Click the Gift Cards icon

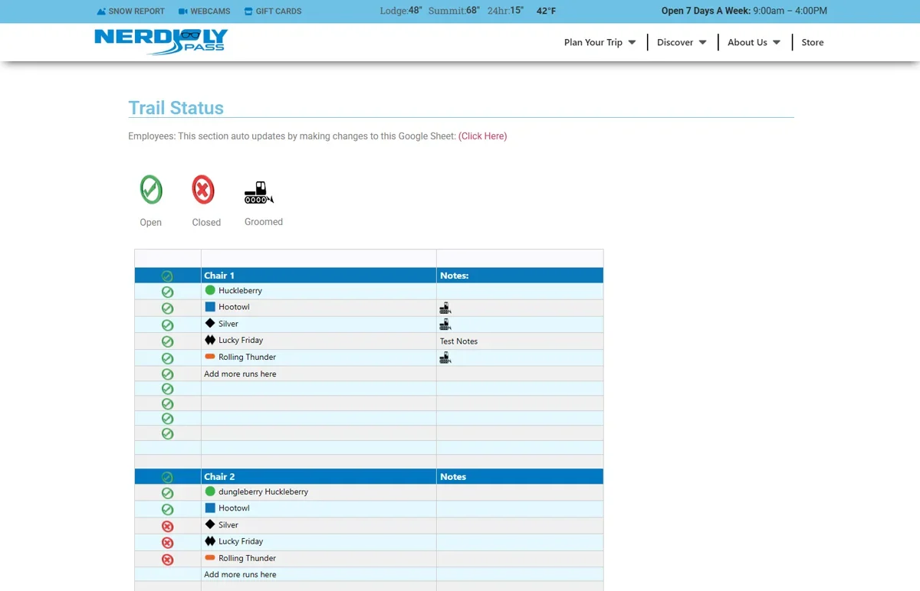[x=248, y=11]
